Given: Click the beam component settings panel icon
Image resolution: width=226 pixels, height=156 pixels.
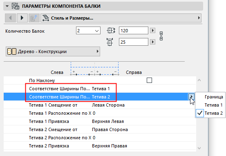Looking at the screenshot, I should (x=16, y=6).
